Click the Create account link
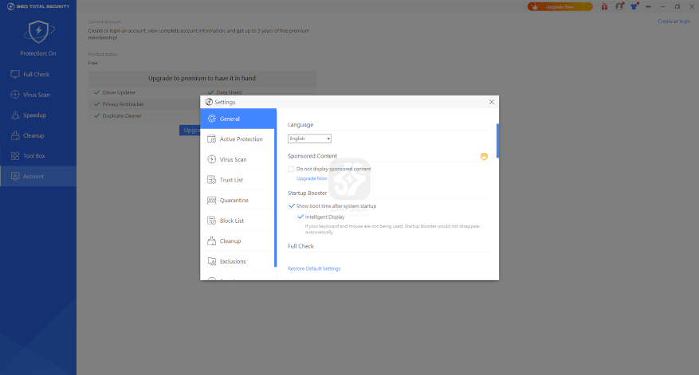Screen dimensions: 699x375 pyautogui.click(x=665, y=21)
